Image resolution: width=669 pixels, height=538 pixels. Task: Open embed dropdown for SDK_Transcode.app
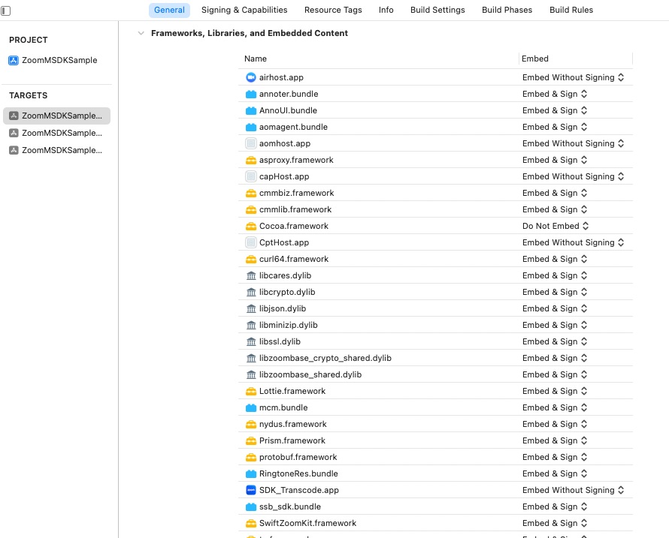573,490
